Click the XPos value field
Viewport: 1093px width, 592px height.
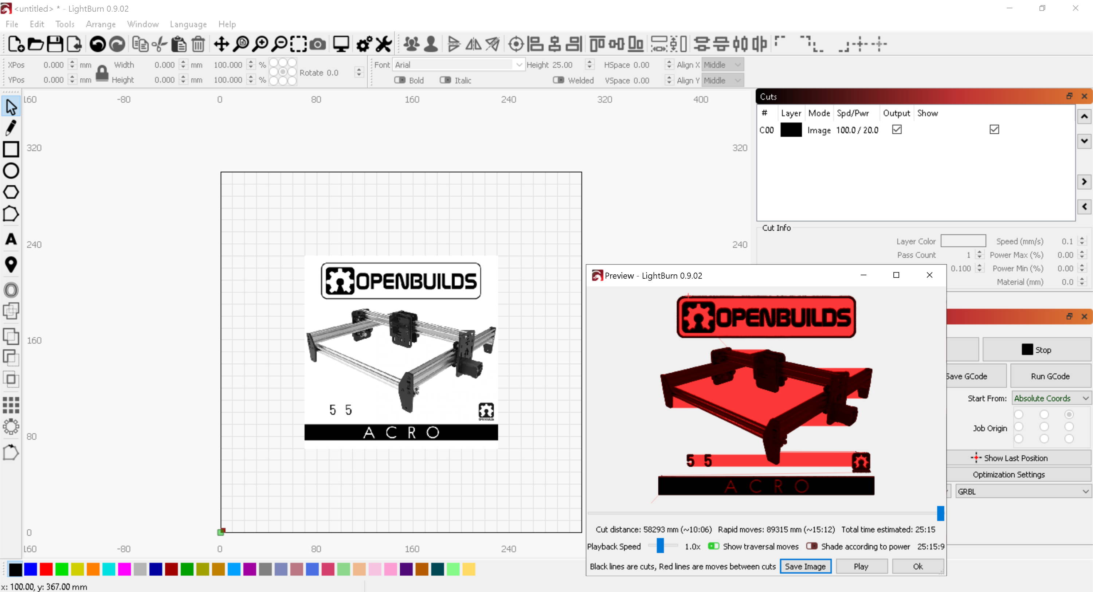[x=54, y=64]
